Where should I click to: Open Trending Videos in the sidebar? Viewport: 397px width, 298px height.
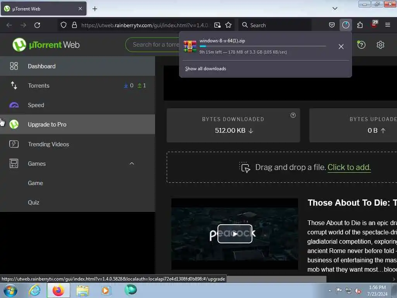click(78, 144)
